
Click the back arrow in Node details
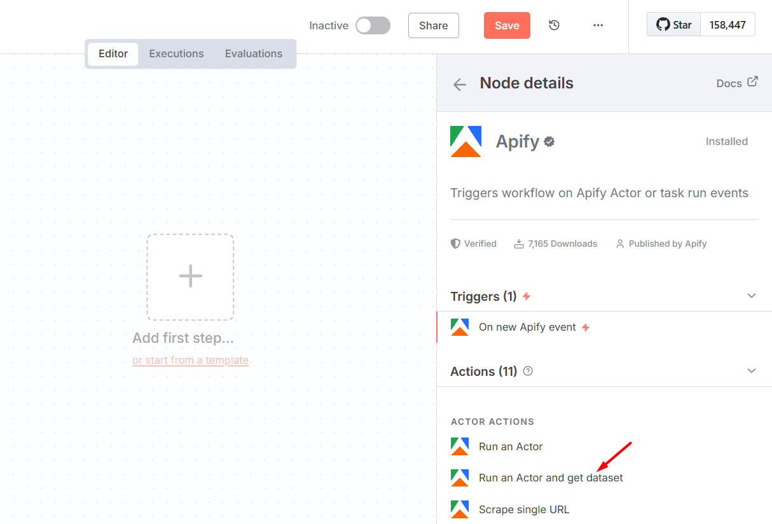point(460,84)
